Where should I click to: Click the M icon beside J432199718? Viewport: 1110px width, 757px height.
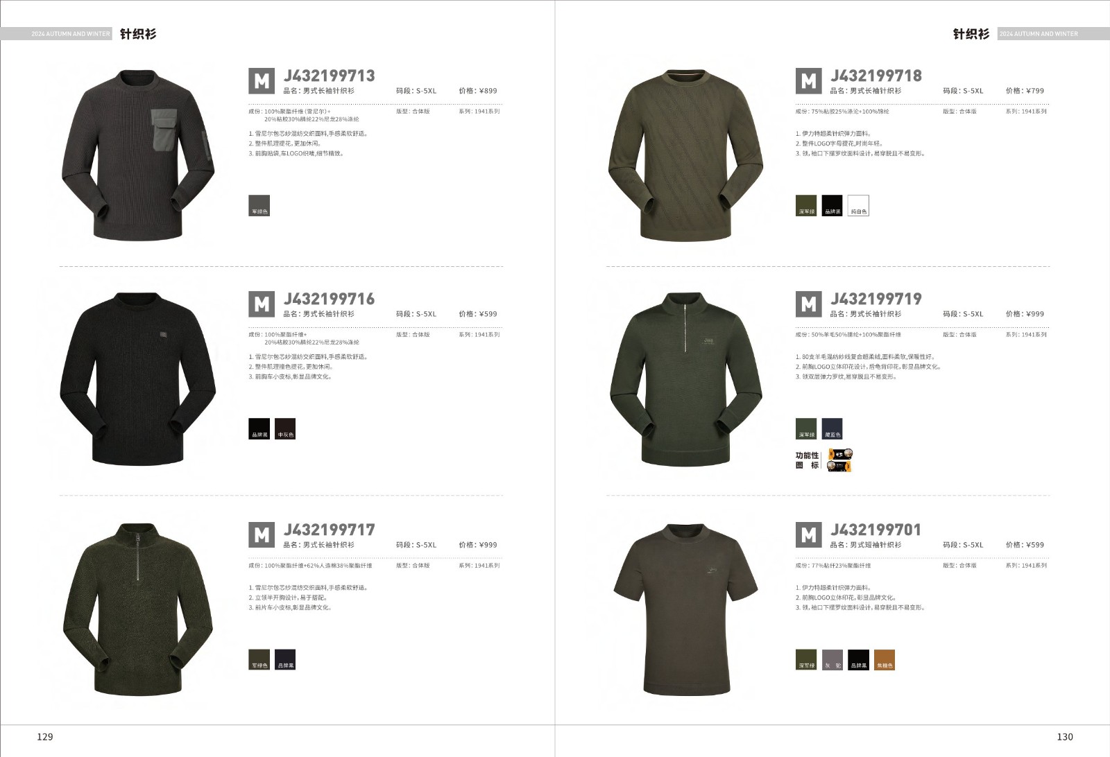point(808,81)
